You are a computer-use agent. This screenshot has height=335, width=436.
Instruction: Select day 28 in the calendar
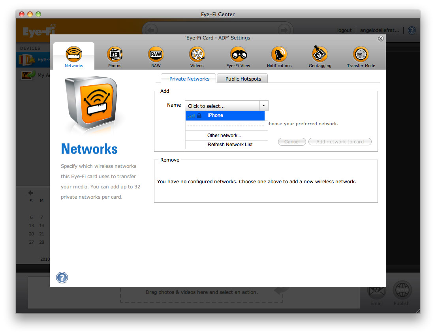[41, 242]
